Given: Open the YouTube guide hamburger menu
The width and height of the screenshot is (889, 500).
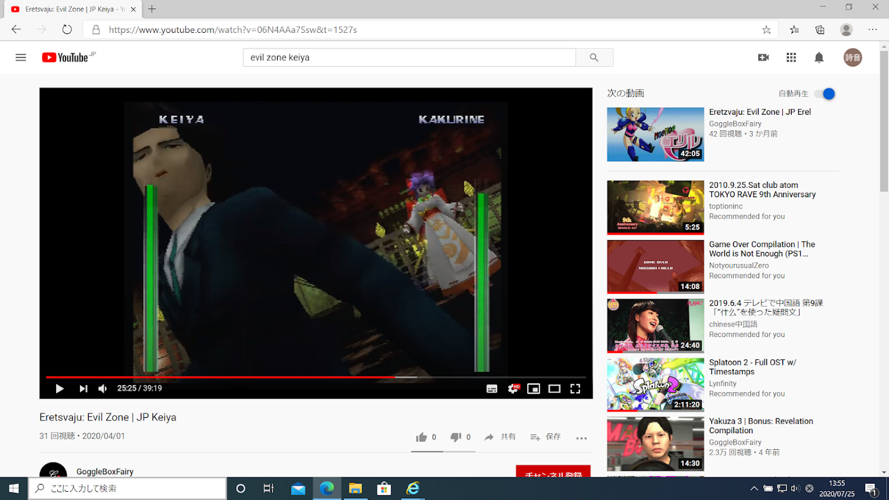Looking at the screenshot, I should point(21,57).
